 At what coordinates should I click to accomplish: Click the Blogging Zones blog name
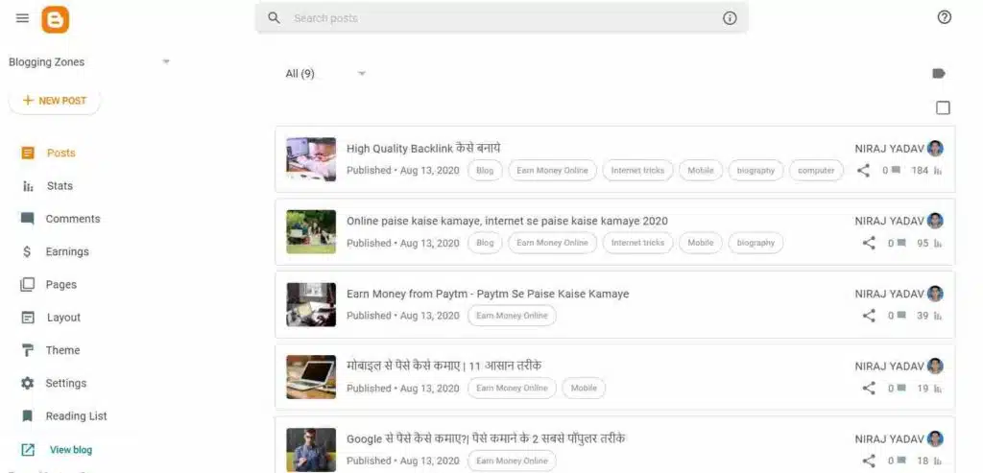[46, 62]
